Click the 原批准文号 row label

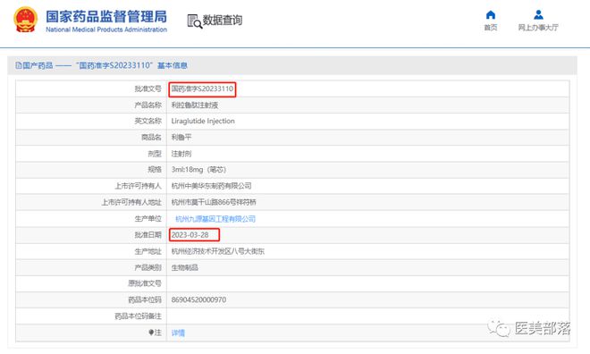(x=145, y=283)
